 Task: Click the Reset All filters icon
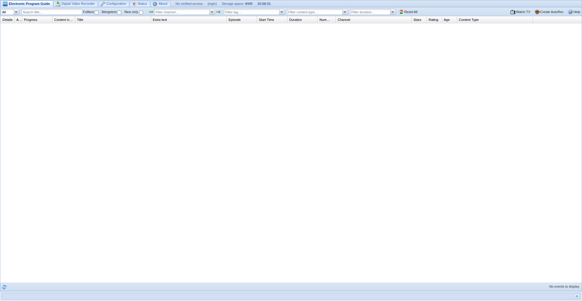[x=401, y=12]
